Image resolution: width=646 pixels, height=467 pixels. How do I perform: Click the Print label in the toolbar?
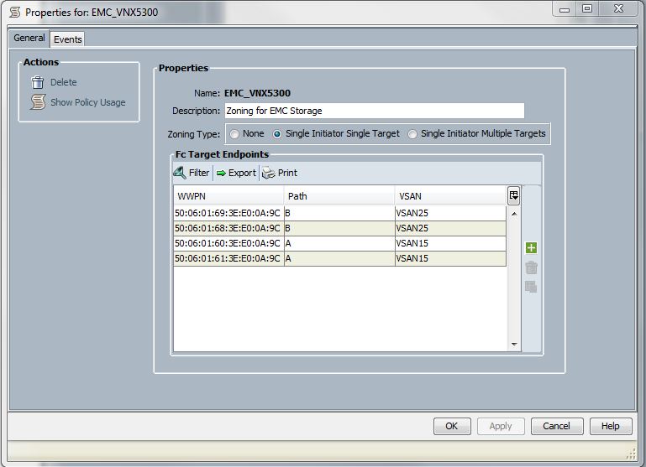[x=287, y=173]
